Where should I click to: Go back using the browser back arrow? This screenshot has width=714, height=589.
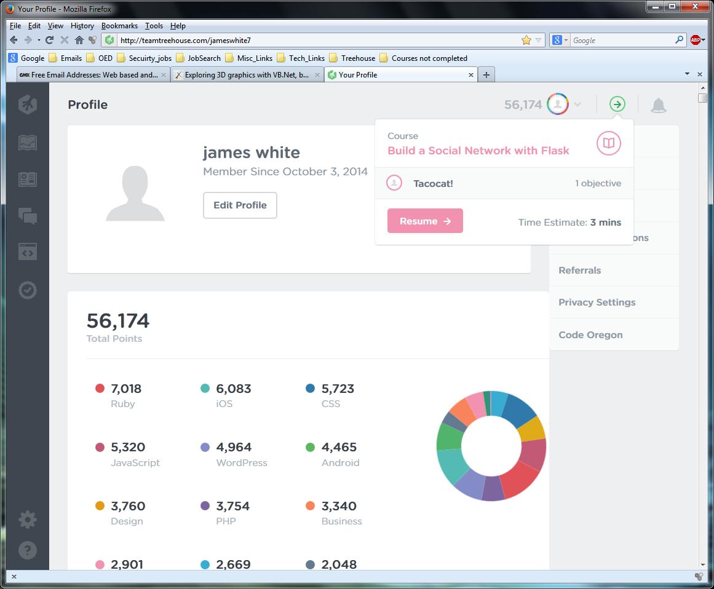(14, 40)
